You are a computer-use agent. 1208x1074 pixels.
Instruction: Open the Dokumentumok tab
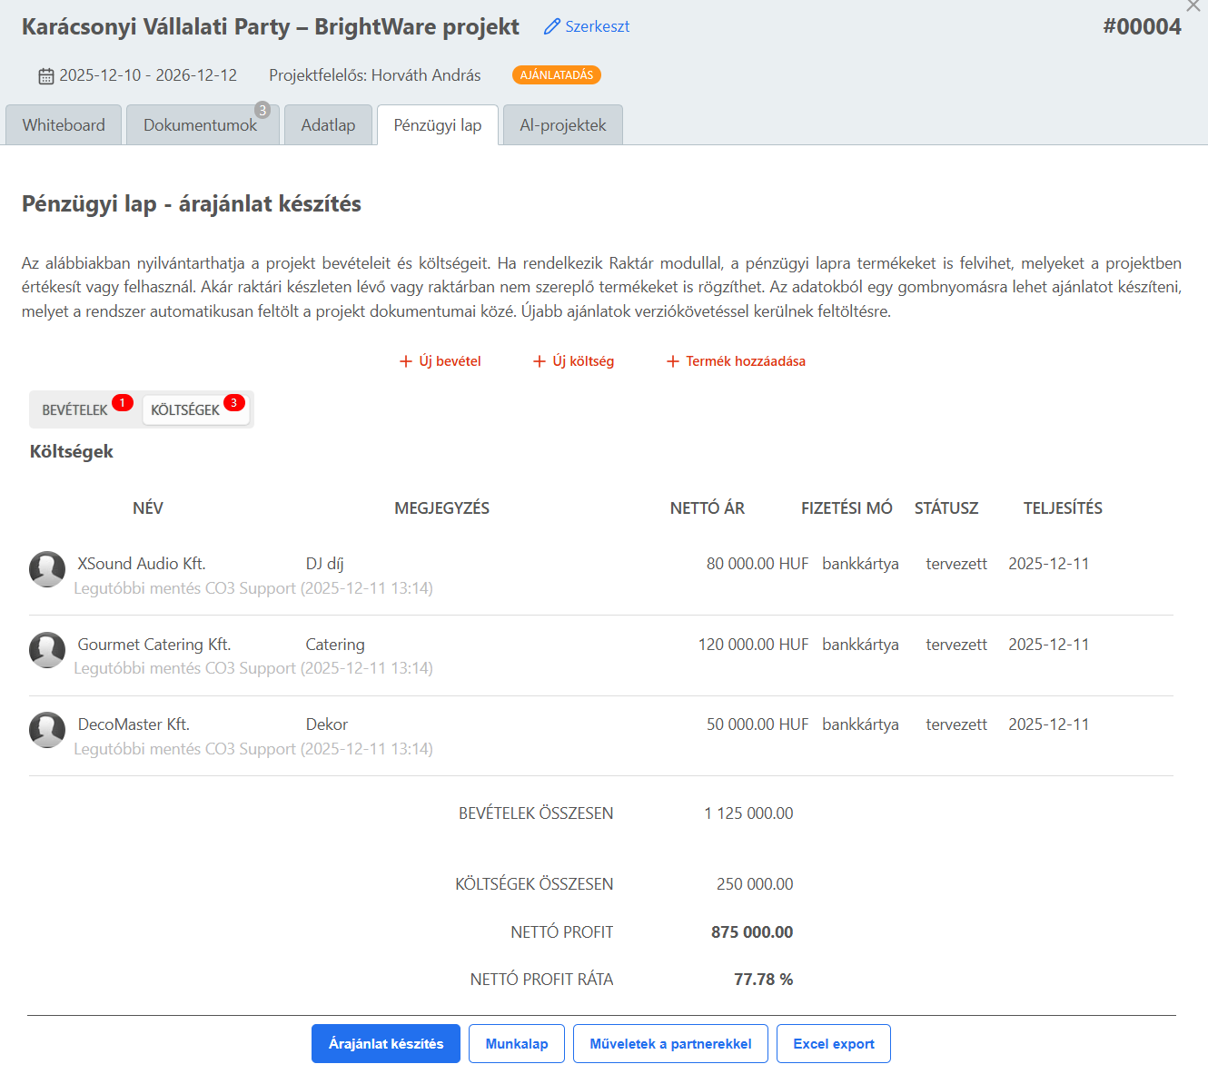[201, 125]
